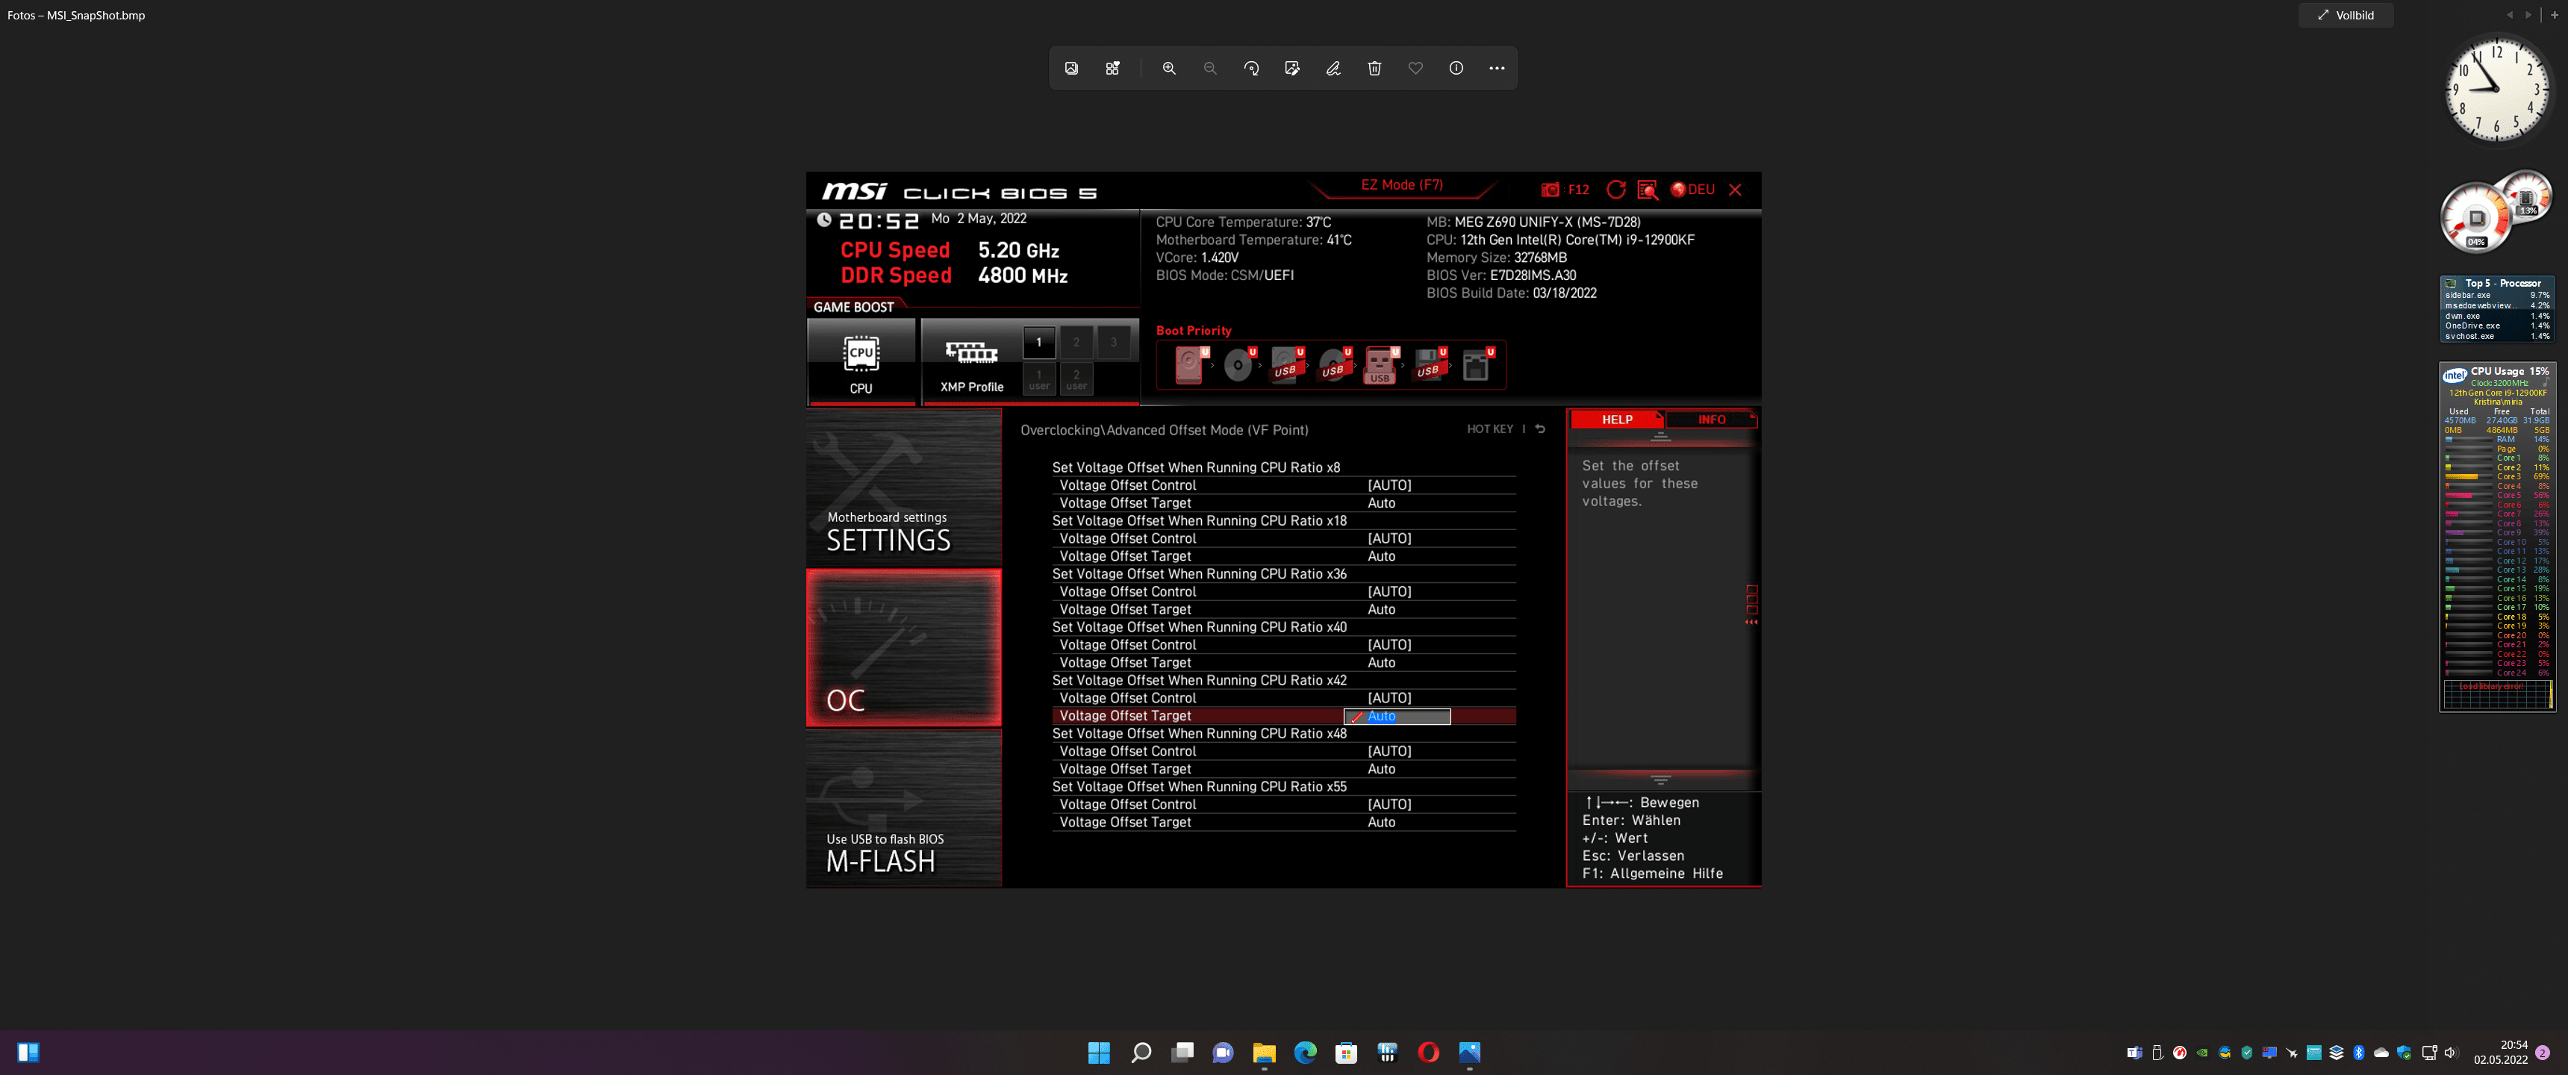The height and width of the screenshot is (1075, 2568).
Task: Rotate the image with the rotate icon
Action: pos(1251,68)
